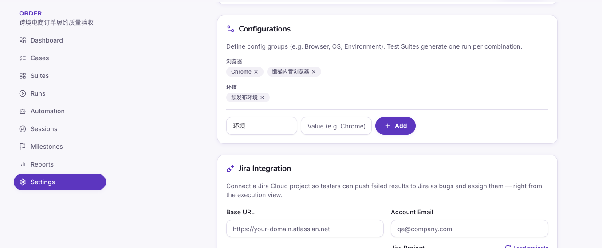This screenshot has width=602, height=248.
Task: Remove the 预发布环境 environment tag
Action: [x=262, y=97]
